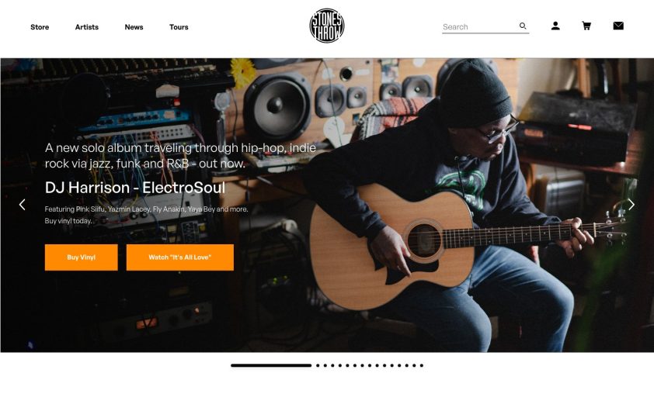The image size is (654, 411).
Task: Click the Buy Vinyl button
Action: click(x=82, y=257)
